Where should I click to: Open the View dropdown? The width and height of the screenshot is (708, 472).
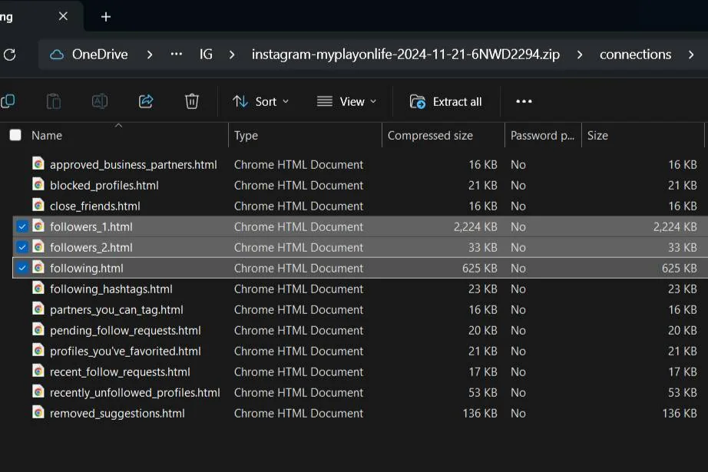[x=346, y=101]
